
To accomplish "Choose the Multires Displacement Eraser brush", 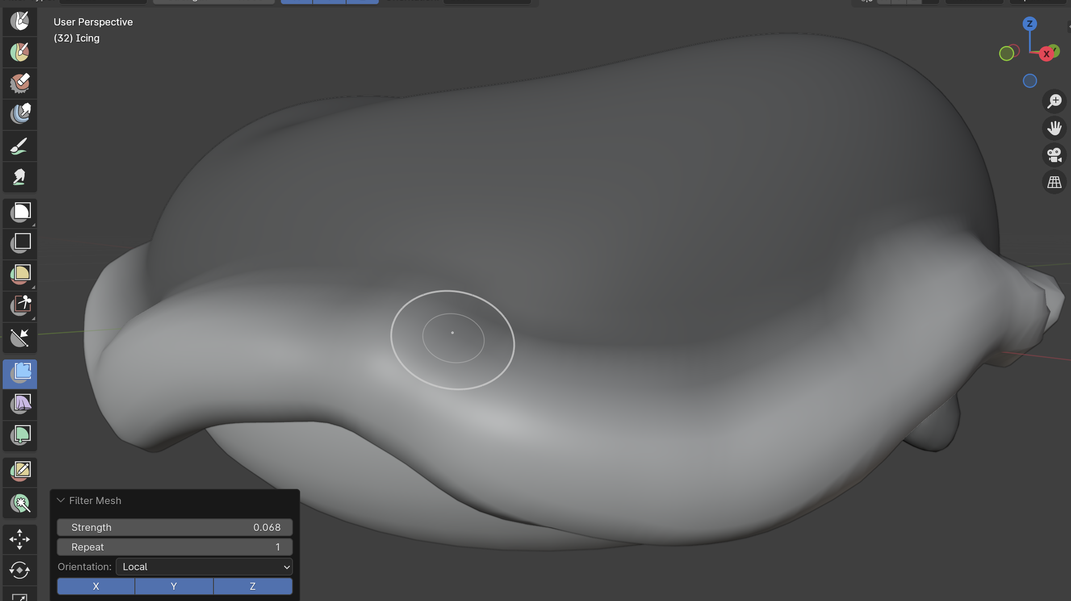I will tap(20, 83).
